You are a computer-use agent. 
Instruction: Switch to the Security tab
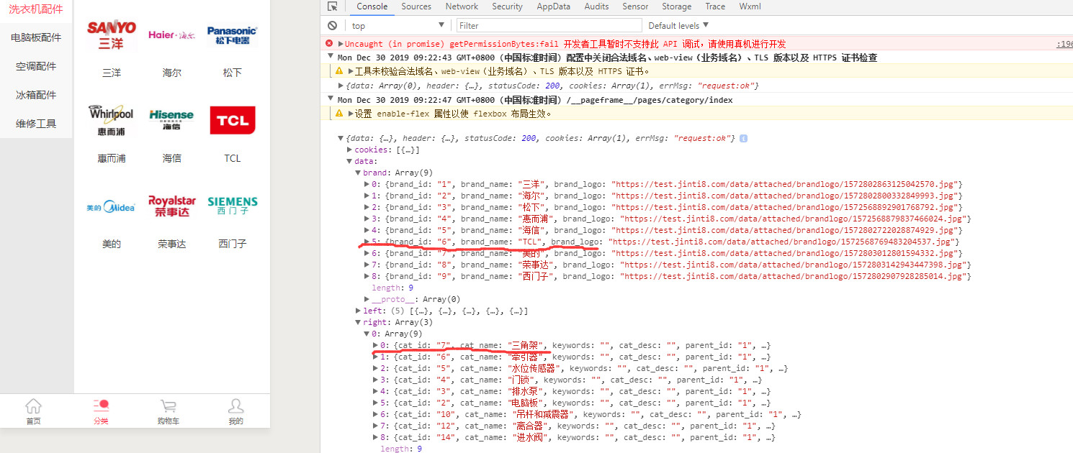[x=507, y=6]
